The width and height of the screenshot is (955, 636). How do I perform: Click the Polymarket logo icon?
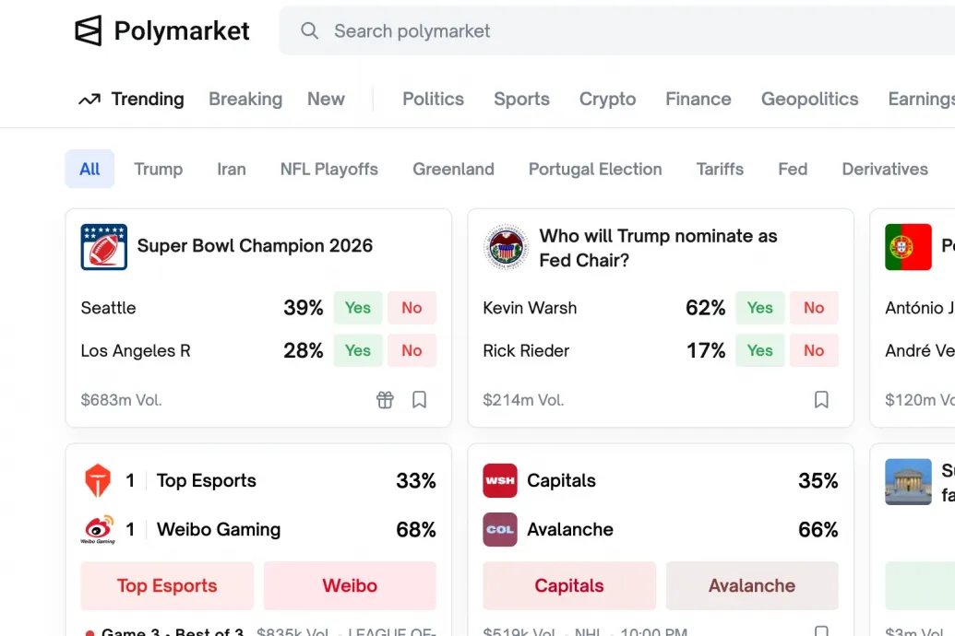(89, 30)
